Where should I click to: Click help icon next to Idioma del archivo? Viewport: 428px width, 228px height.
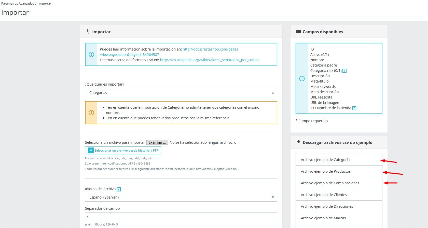click(x=118, y=189)
